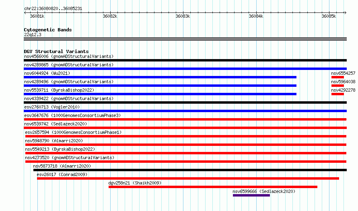Click the red dgv258n21 Shaikh2009 bar

213,187
